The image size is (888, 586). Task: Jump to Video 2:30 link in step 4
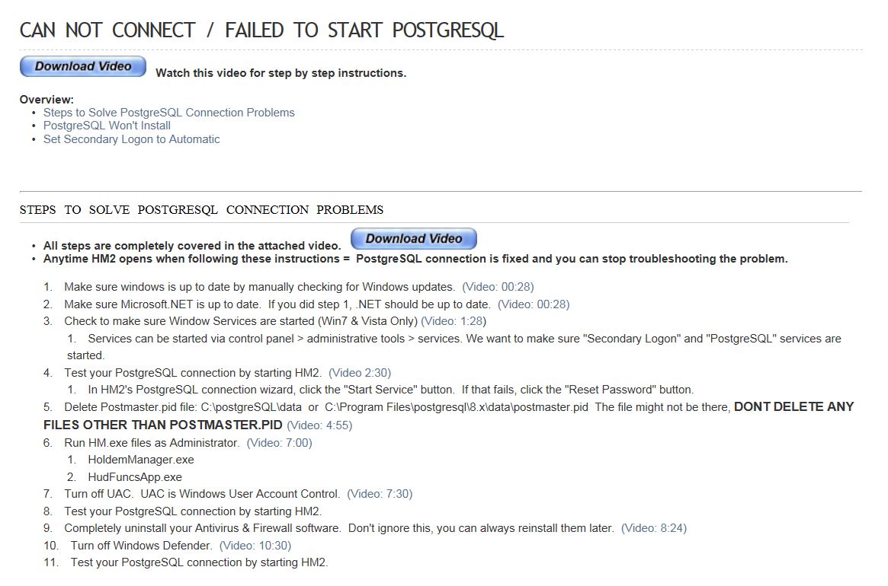360,373
